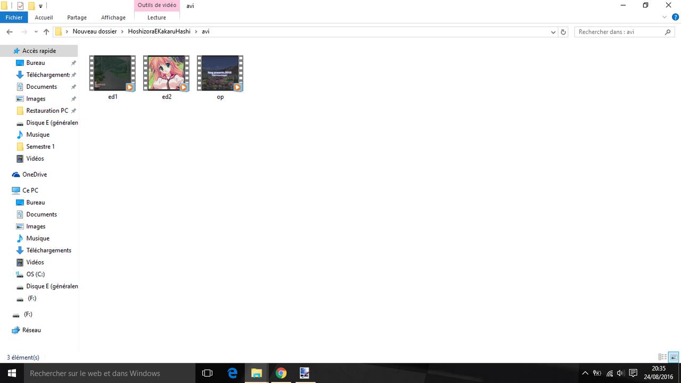Viewport: 681px width, 383px height.
Task: Go back with the back arrow
Action: (10, 32)
